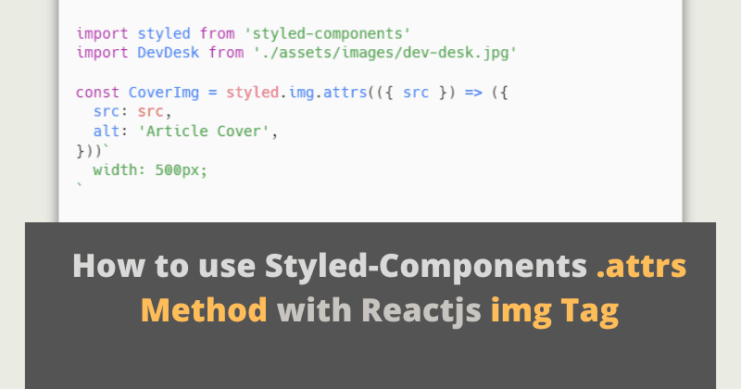741x389 pixels.
Task: Click the orange '.attrs' word in title
Action: 641,266
